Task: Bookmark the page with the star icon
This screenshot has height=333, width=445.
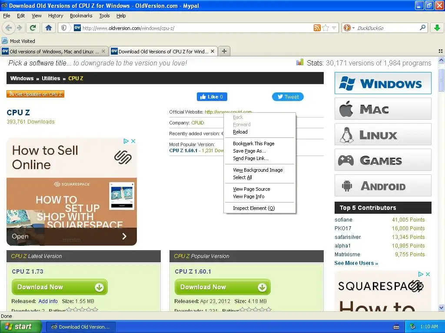Action: (326, 28)
